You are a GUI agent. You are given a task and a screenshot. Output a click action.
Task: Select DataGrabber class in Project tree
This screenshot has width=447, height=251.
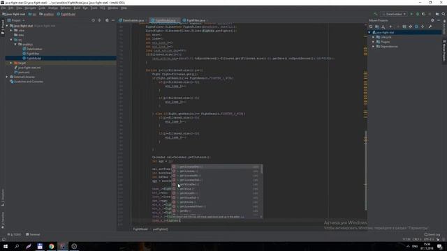click(x=33, y=49)
